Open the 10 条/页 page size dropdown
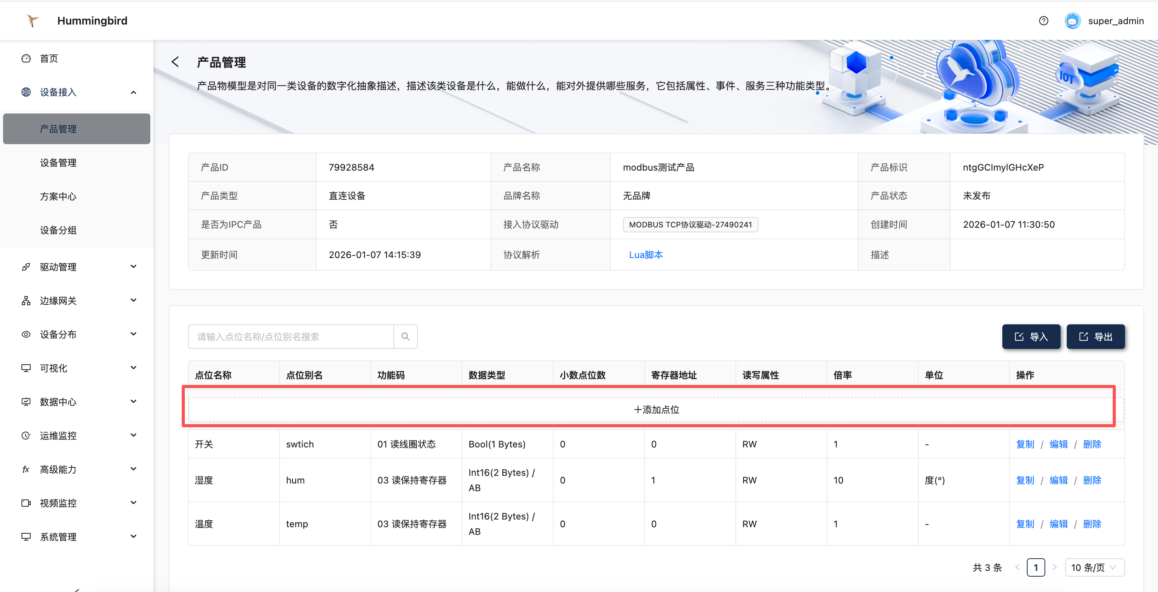 (1094, 567)
